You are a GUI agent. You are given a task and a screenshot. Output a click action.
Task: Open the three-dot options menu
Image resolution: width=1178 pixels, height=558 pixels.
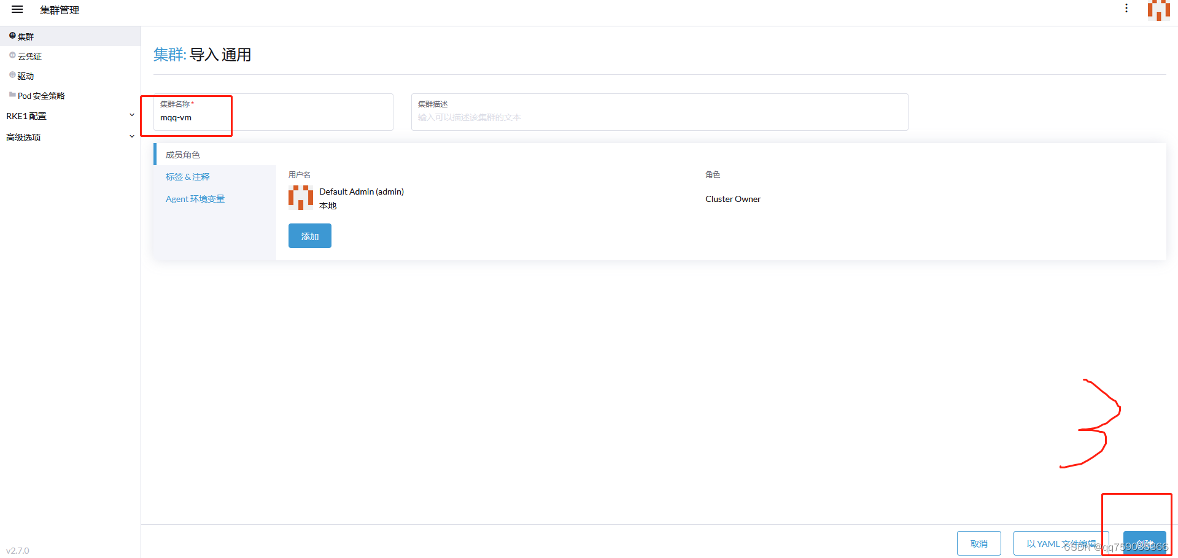(x=1126, y=8)
